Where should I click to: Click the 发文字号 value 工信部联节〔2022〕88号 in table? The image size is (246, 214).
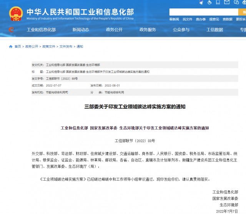tap(61, 79)
